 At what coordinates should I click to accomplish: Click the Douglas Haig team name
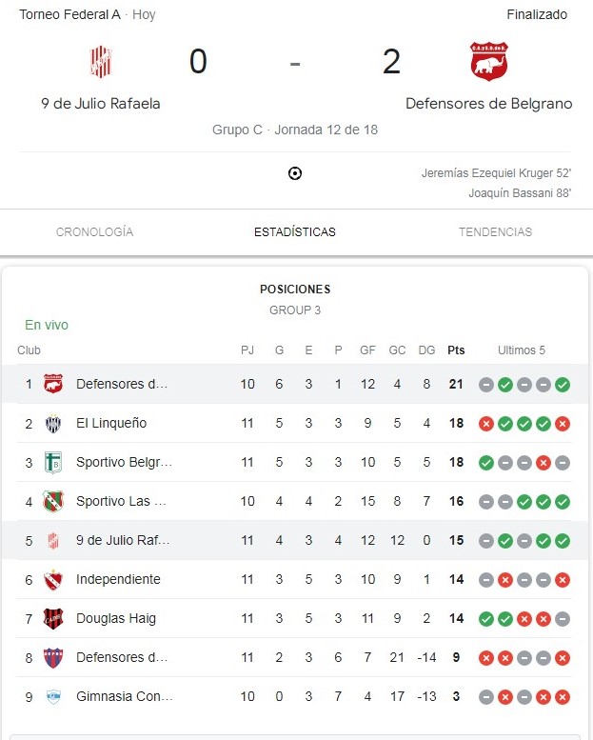tap(116, 619)
